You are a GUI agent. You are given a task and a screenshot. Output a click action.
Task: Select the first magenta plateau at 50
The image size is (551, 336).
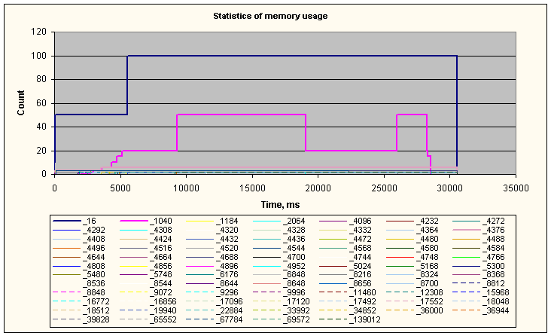[x=241, y=115]
